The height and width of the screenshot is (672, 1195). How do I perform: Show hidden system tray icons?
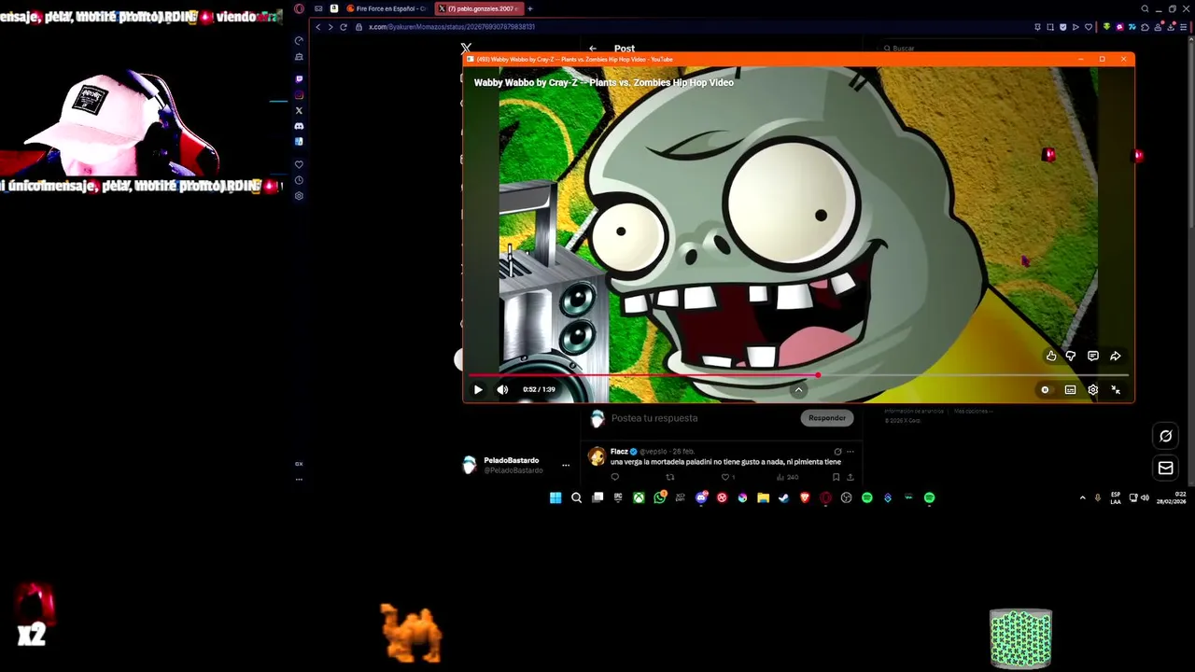pyautogui.click(x=1083, y=498)
